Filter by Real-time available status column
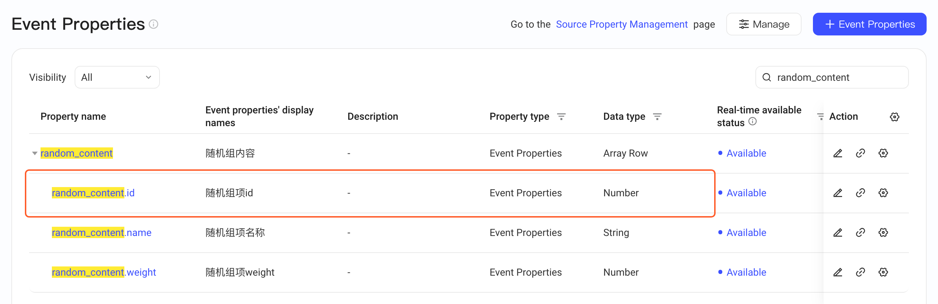The image size is (938, 304). click(820, 117)
